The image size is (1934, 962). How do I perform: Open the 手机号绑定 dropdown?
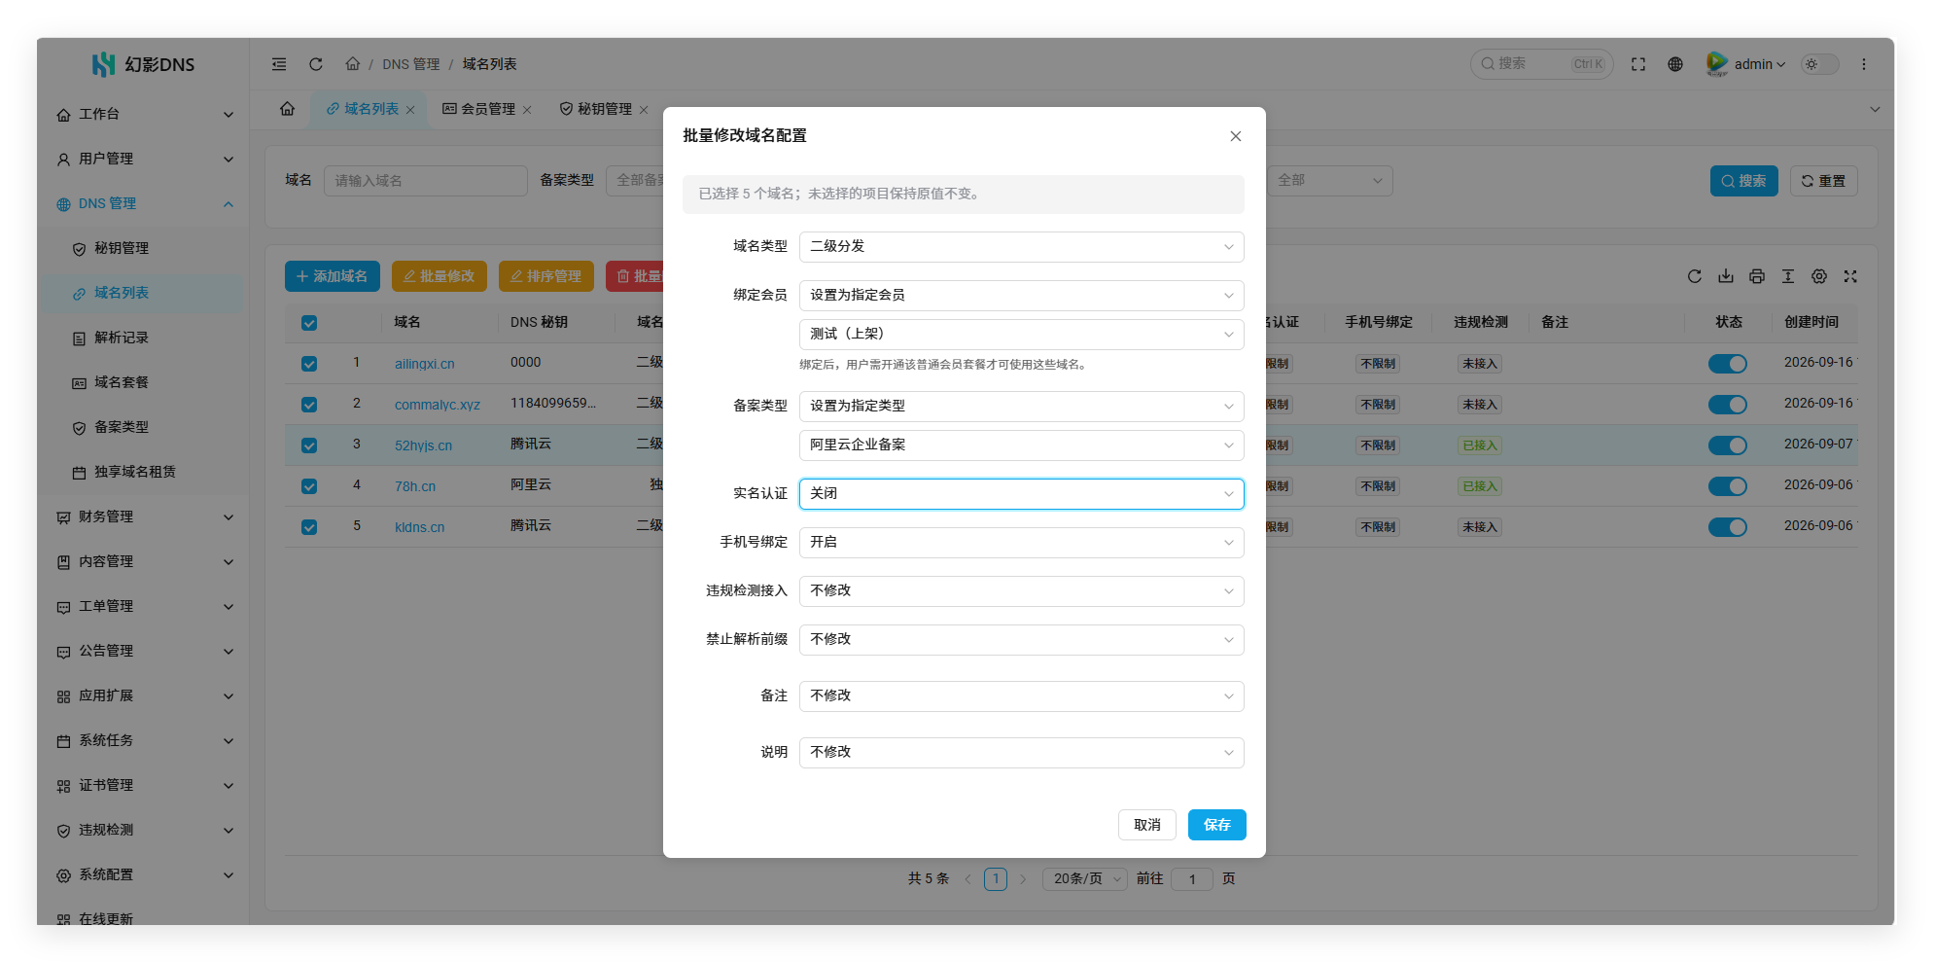coord(1021,543)
